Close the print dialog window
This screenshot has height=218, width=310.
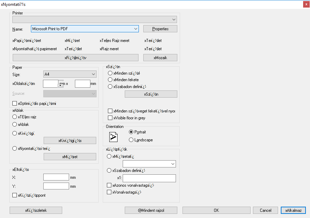(305, 4)
